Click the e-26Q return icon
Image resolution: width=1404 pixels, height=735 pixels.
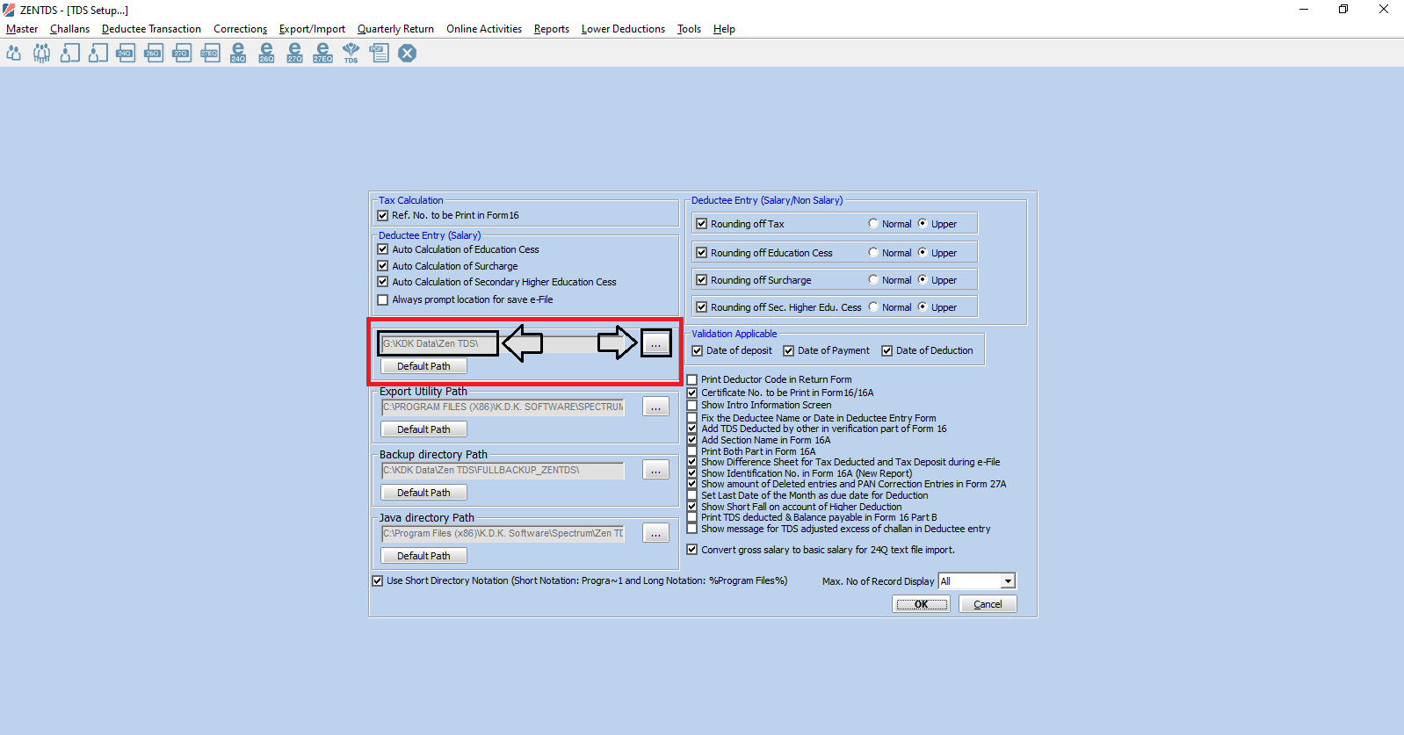coord(266,54)
